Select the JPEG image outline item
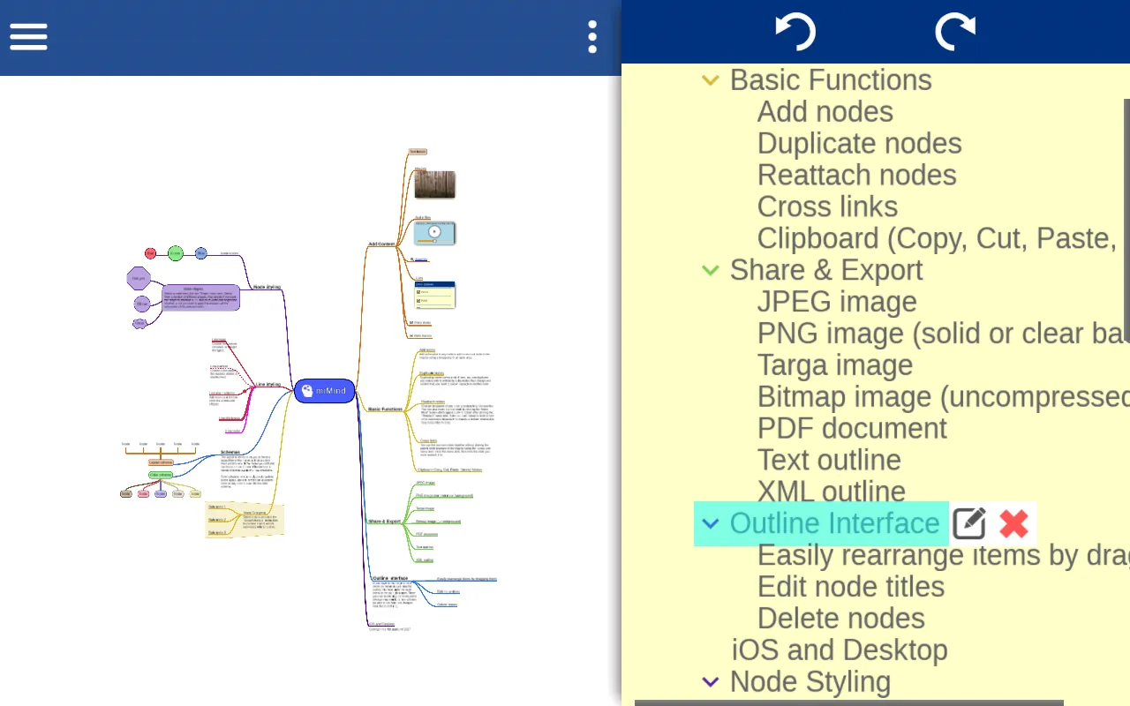Viewport: 1130px width, 706px height. tap(836, 302)
